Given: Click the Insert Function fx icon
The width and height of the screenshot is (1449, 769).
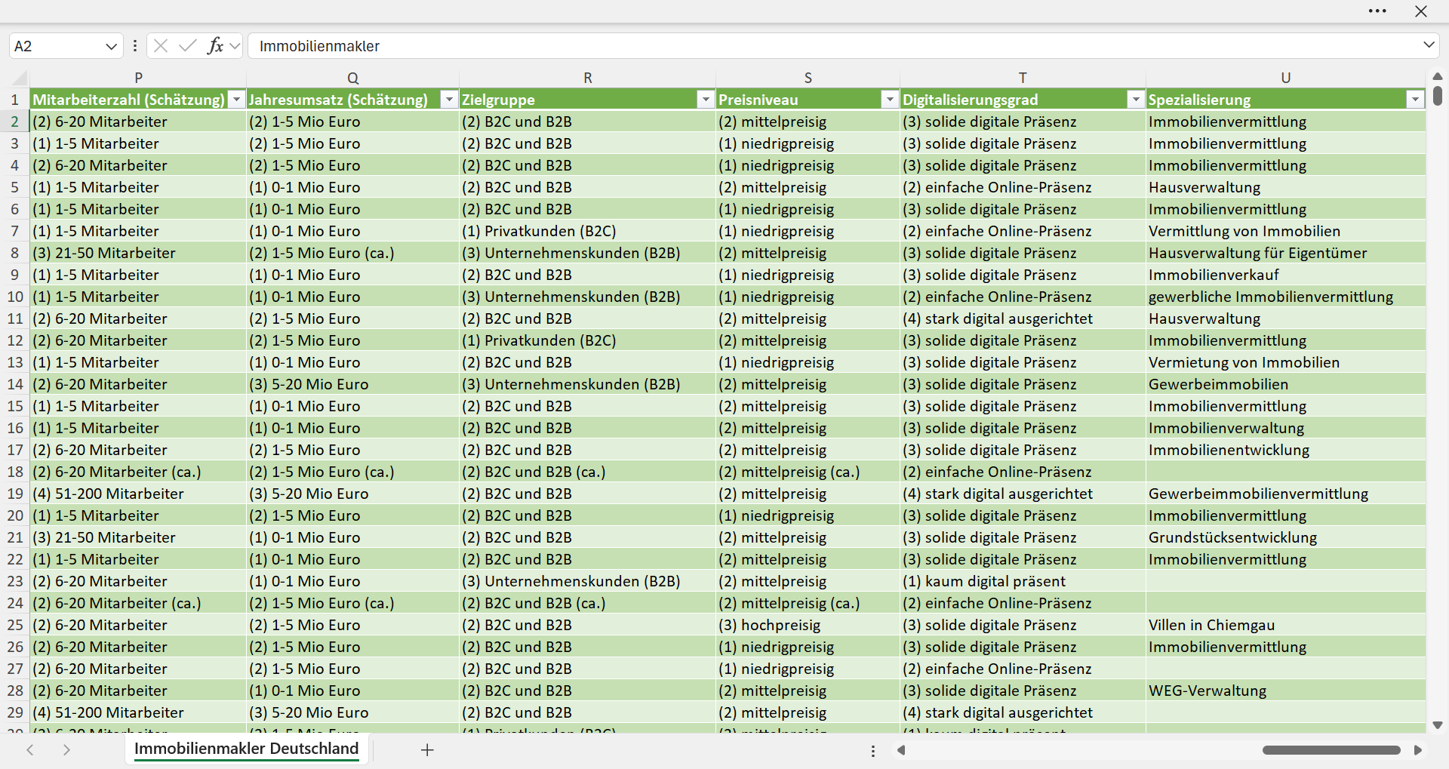Looking at the screenshot, I should [x=215, y=46].
